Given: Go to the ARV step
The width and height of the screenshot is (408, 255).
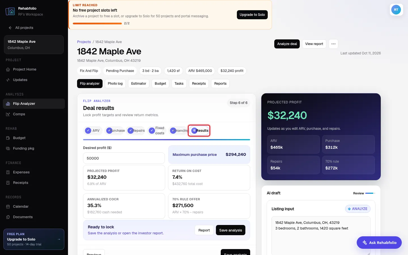Looking at the screenshot, I should point(92,131).
